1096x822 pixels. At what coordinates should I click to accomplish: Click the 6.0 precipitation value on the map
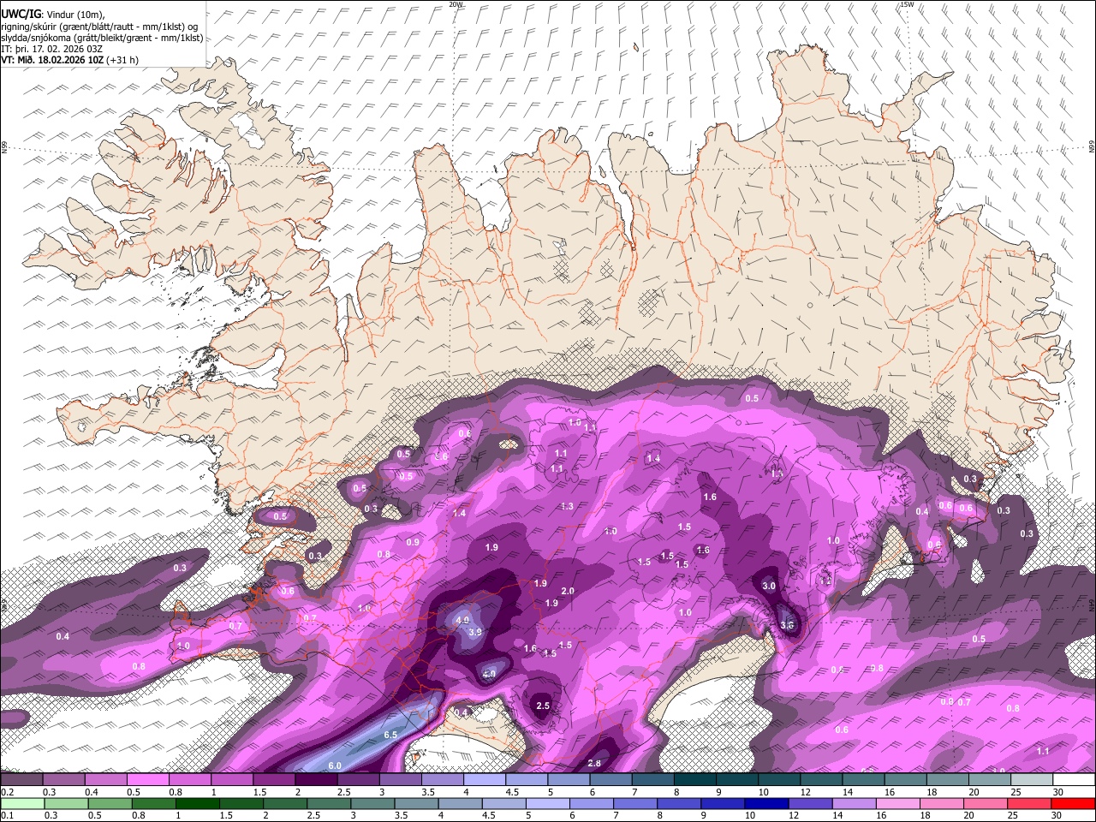335,765
